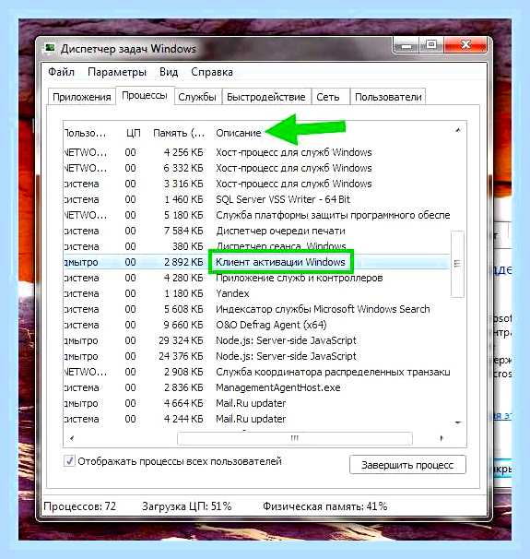Sort by the Память column header
Image resolution: width=530 pixels, height=559 pixels.
[179, 133]
